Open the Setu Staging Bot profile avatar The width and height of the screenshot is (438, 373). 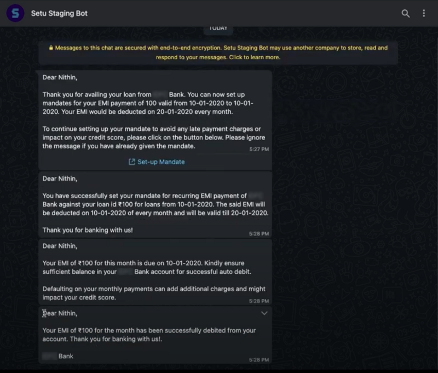pos(15,13)
